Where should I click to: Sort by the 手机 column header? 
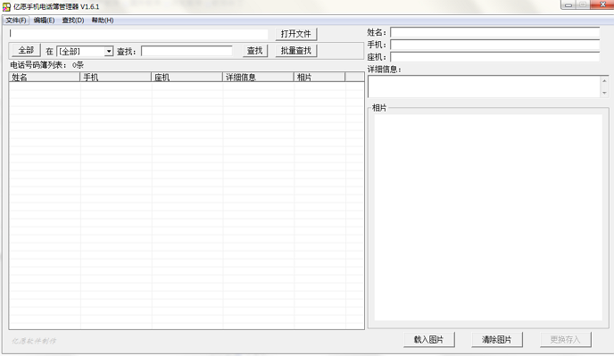(x=115, y=77)
